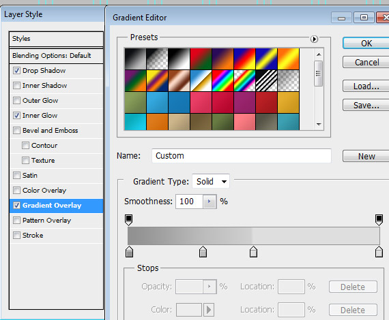Choose the rainbow spectrum gradient preset
The width and height of the screenshot is (389, 320).
pos(222,80)
